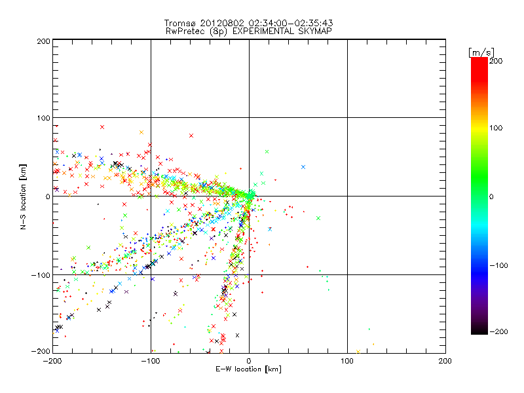Select the RwPretec EXPERIMENTAL SKYMAP subtitle

click(249, 31)
